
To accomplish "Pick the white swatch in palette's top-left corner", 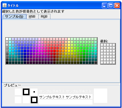I will (7, 39).
